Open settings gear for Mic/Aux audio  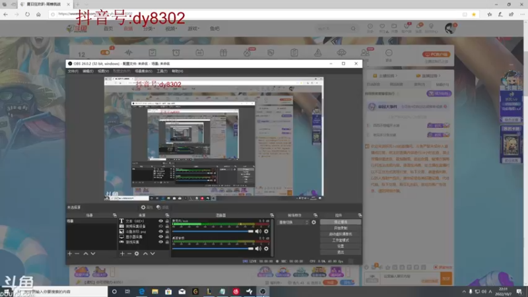[266, 232]
